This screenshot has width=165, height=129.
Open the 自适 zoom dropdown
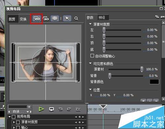click(x=28, y=112)
